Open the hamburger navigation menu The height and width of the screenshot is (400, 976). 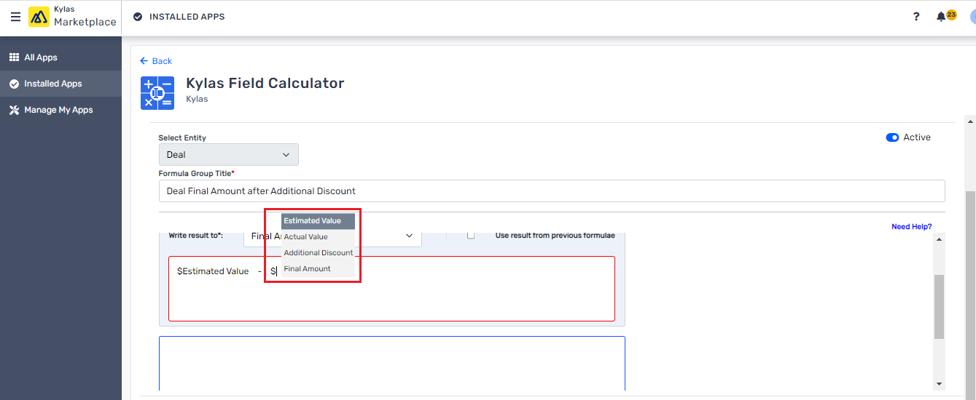15,17
